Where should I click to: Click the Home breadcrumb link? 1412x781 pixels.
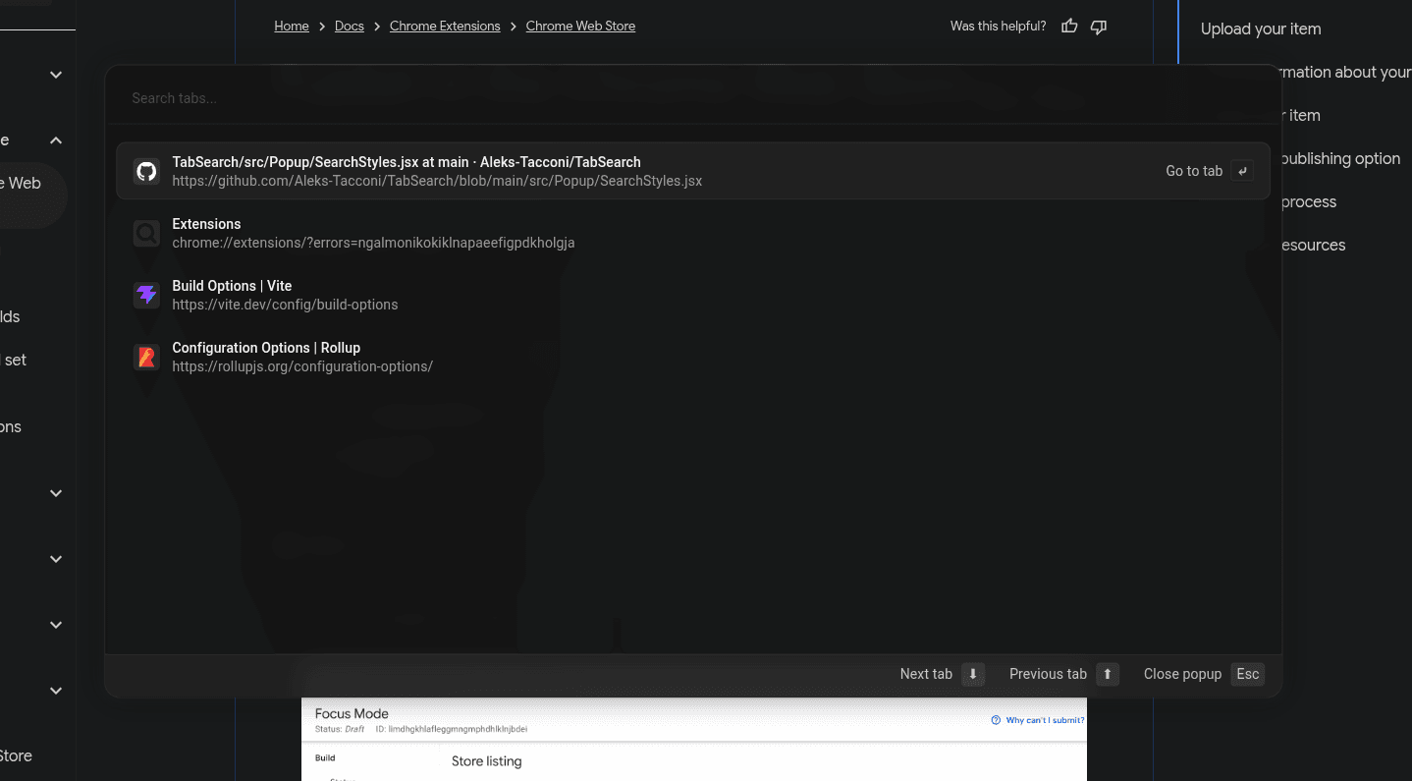(x=292, y=26)
